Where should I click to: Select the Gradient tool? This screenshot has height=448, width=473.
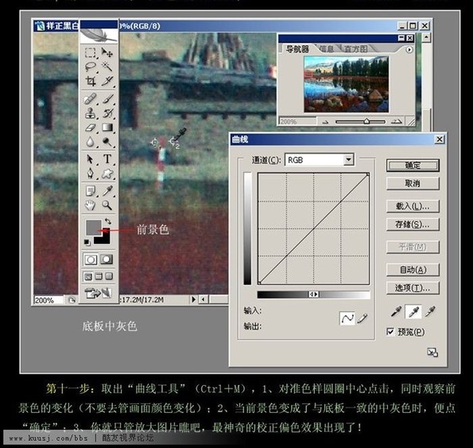(x=107, y=127)
